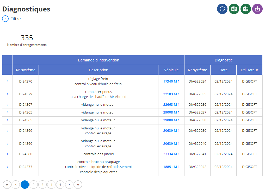Go to first page of pagination
This screenshot has width=265, height=195.
click(x=7, y=185)
